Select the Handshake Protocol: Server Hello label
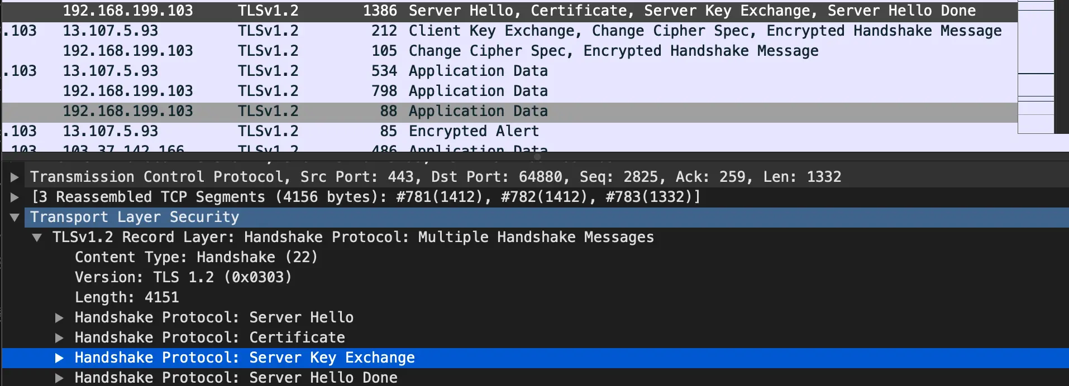The height and width of the screenshot is (386, 1069). click(x=214, y=317)
